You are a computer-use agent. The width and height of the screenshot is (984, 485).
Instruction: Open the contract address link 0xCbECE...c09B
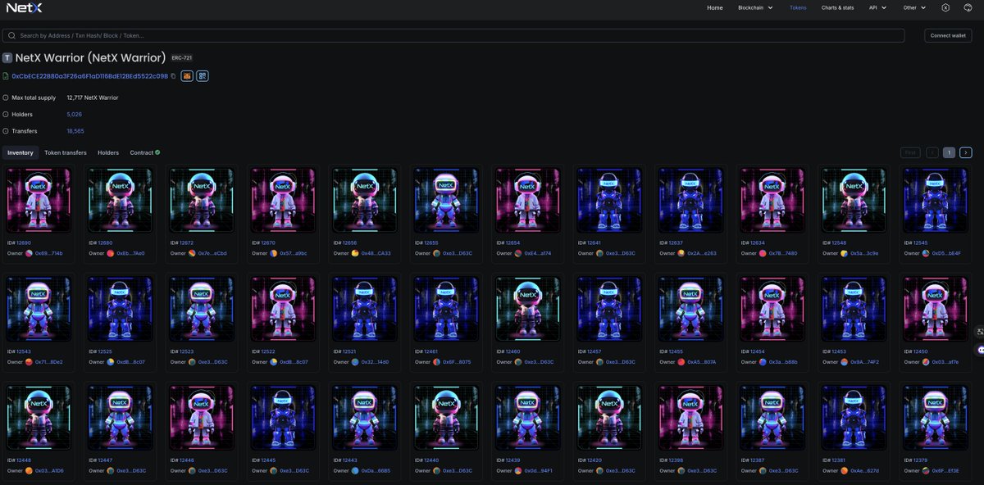coord(90,76)
